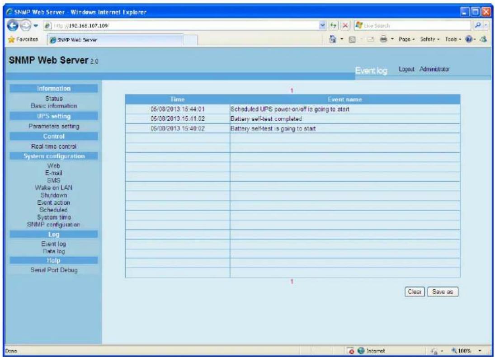Screen dimensions: 495x357
Task: Click the browser Back arrow button
Action: (x=13, y=25)
